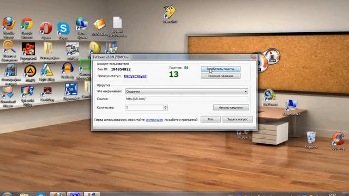Open the Mozilla Firefox desktop shortcut

click(x=9, y=23)
